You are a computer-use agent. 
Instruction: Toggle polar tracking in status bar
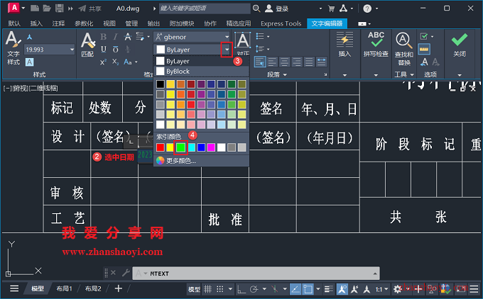[254, 289]
